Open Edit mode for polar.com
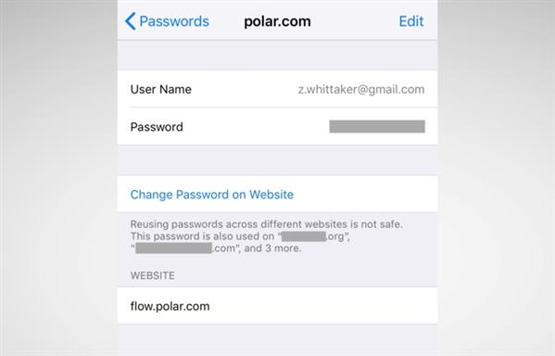This screenshot has height=356, width=555. coord(411,21)
